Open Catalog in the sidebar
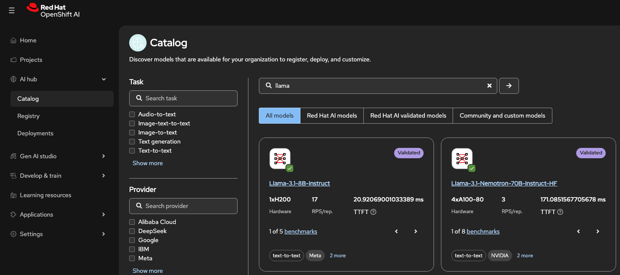This screenshot has width=620, height=275. 62,99
